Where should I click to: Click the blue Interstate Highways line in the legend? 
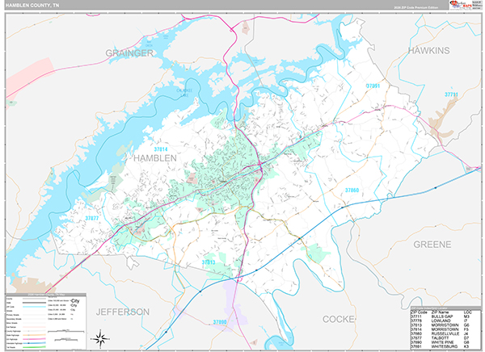pyautogui.click(x=34, y=343)
